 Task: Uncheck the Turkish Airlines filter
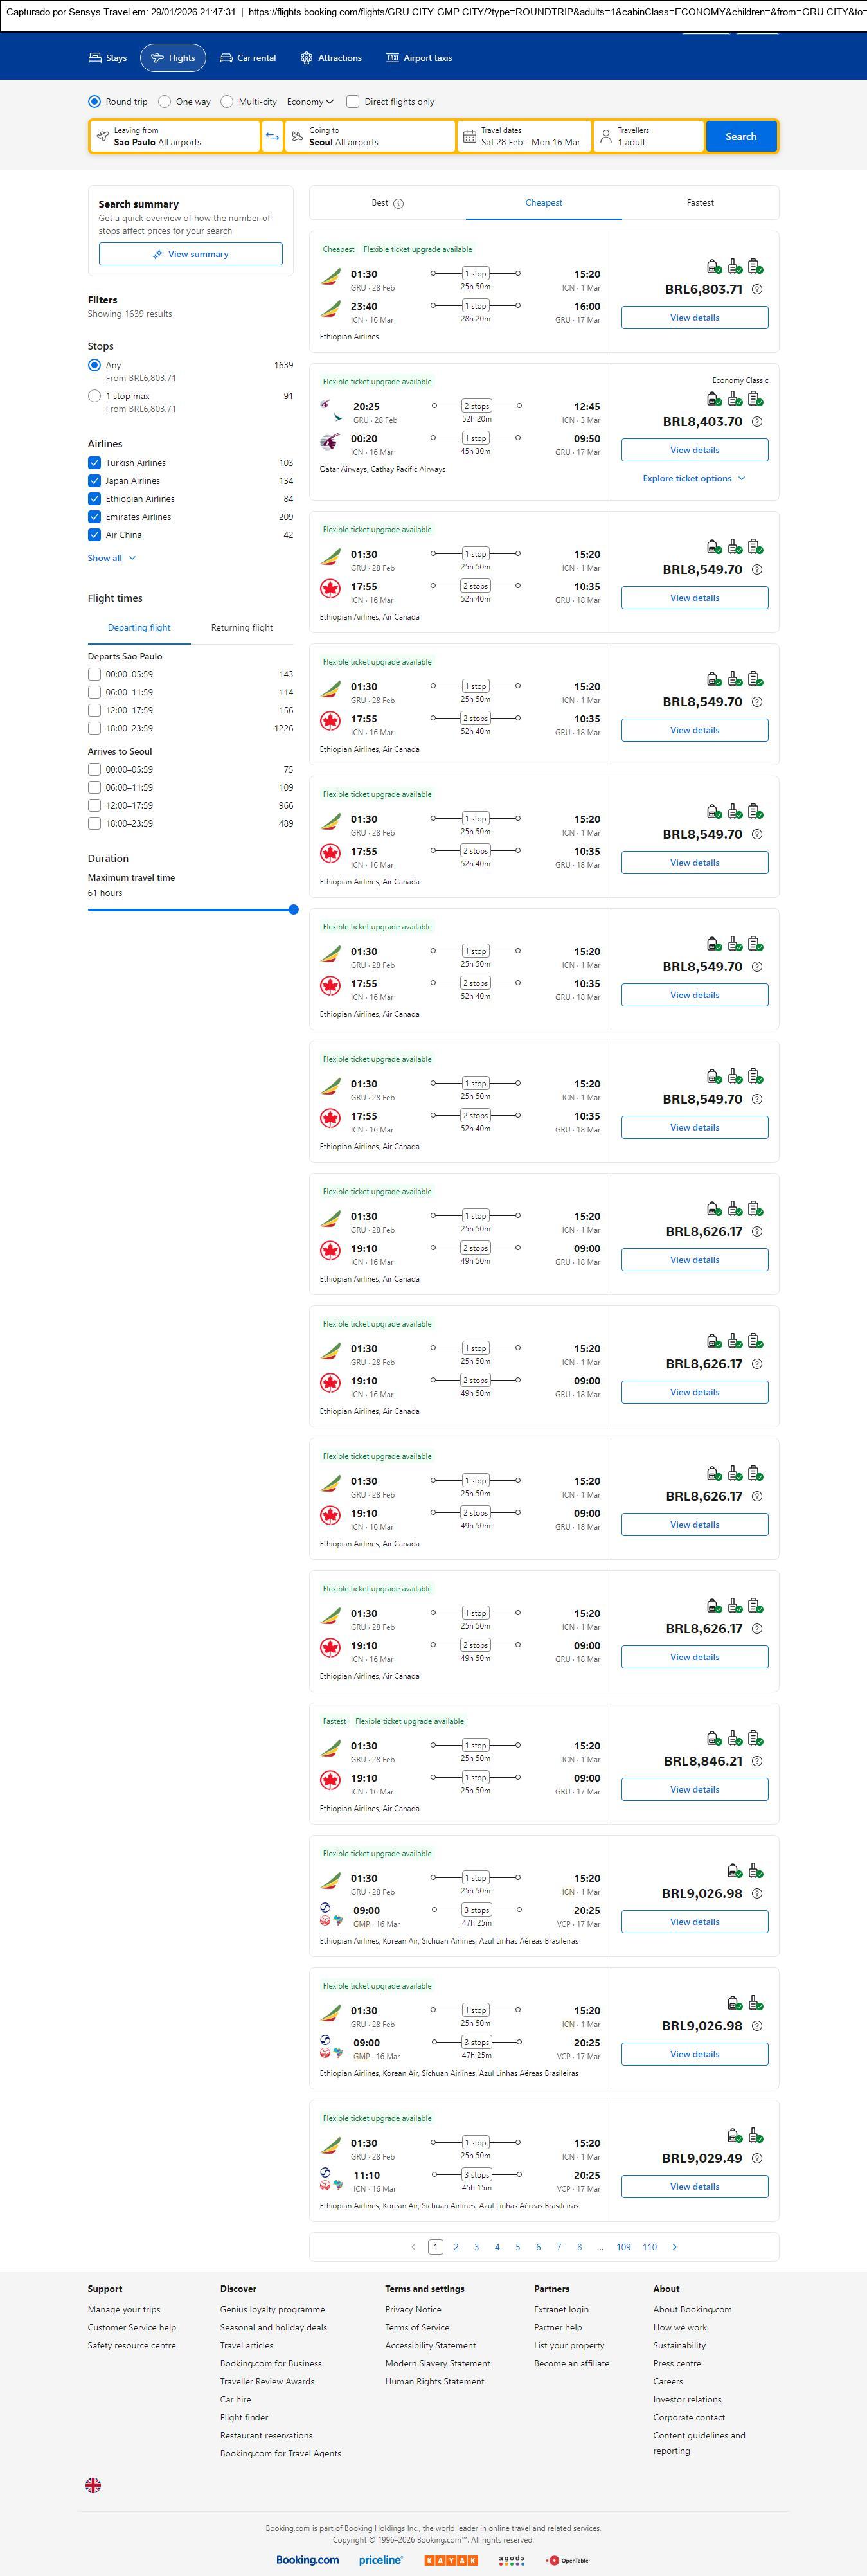click(x=94, y=463)
